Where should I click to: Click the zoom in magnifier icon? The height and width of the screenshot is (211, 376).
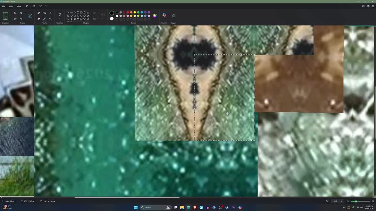tap(372, 201)
